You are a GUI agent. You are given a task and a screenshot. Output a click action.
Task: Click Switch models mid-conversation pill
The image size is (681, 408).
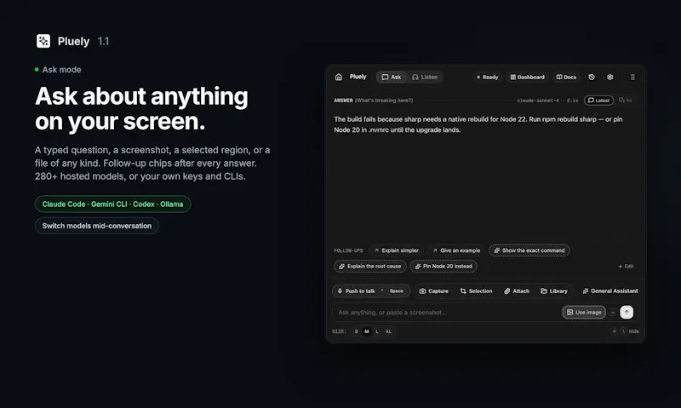coord(97,226)
